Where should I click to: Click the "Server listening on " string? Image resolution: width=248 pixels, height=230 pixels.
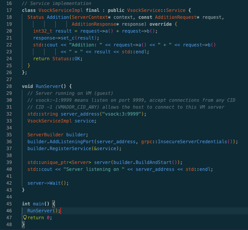click(x=94, y=169)
